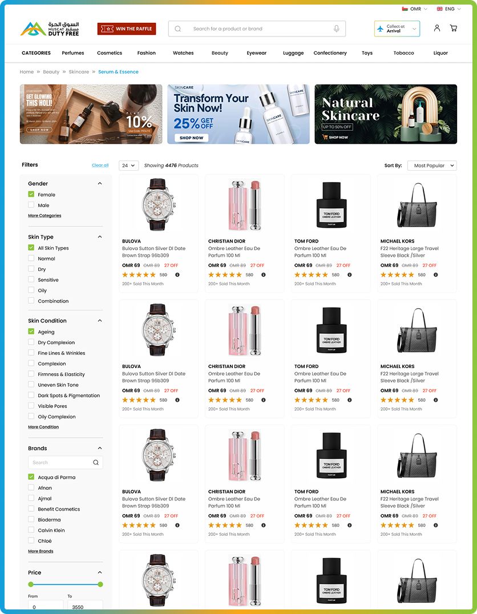Image resolution: width=477 pixels, height=614 pixels.
Task: Open the 24 items-per-page dropdown
Action: coord(128,165)
